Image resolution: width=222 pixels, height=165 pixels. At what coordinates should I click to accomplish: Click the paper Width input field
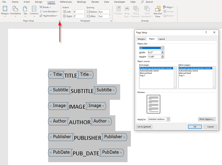tap(153, 52)
